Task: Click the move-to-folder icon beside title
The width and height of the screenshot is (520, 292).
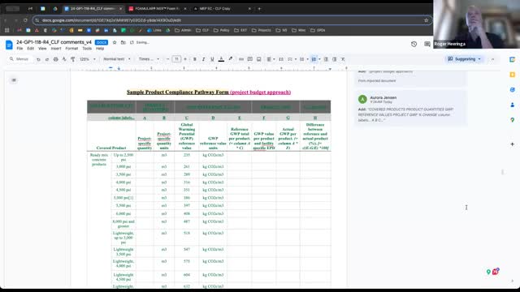Action: [123, 42]
